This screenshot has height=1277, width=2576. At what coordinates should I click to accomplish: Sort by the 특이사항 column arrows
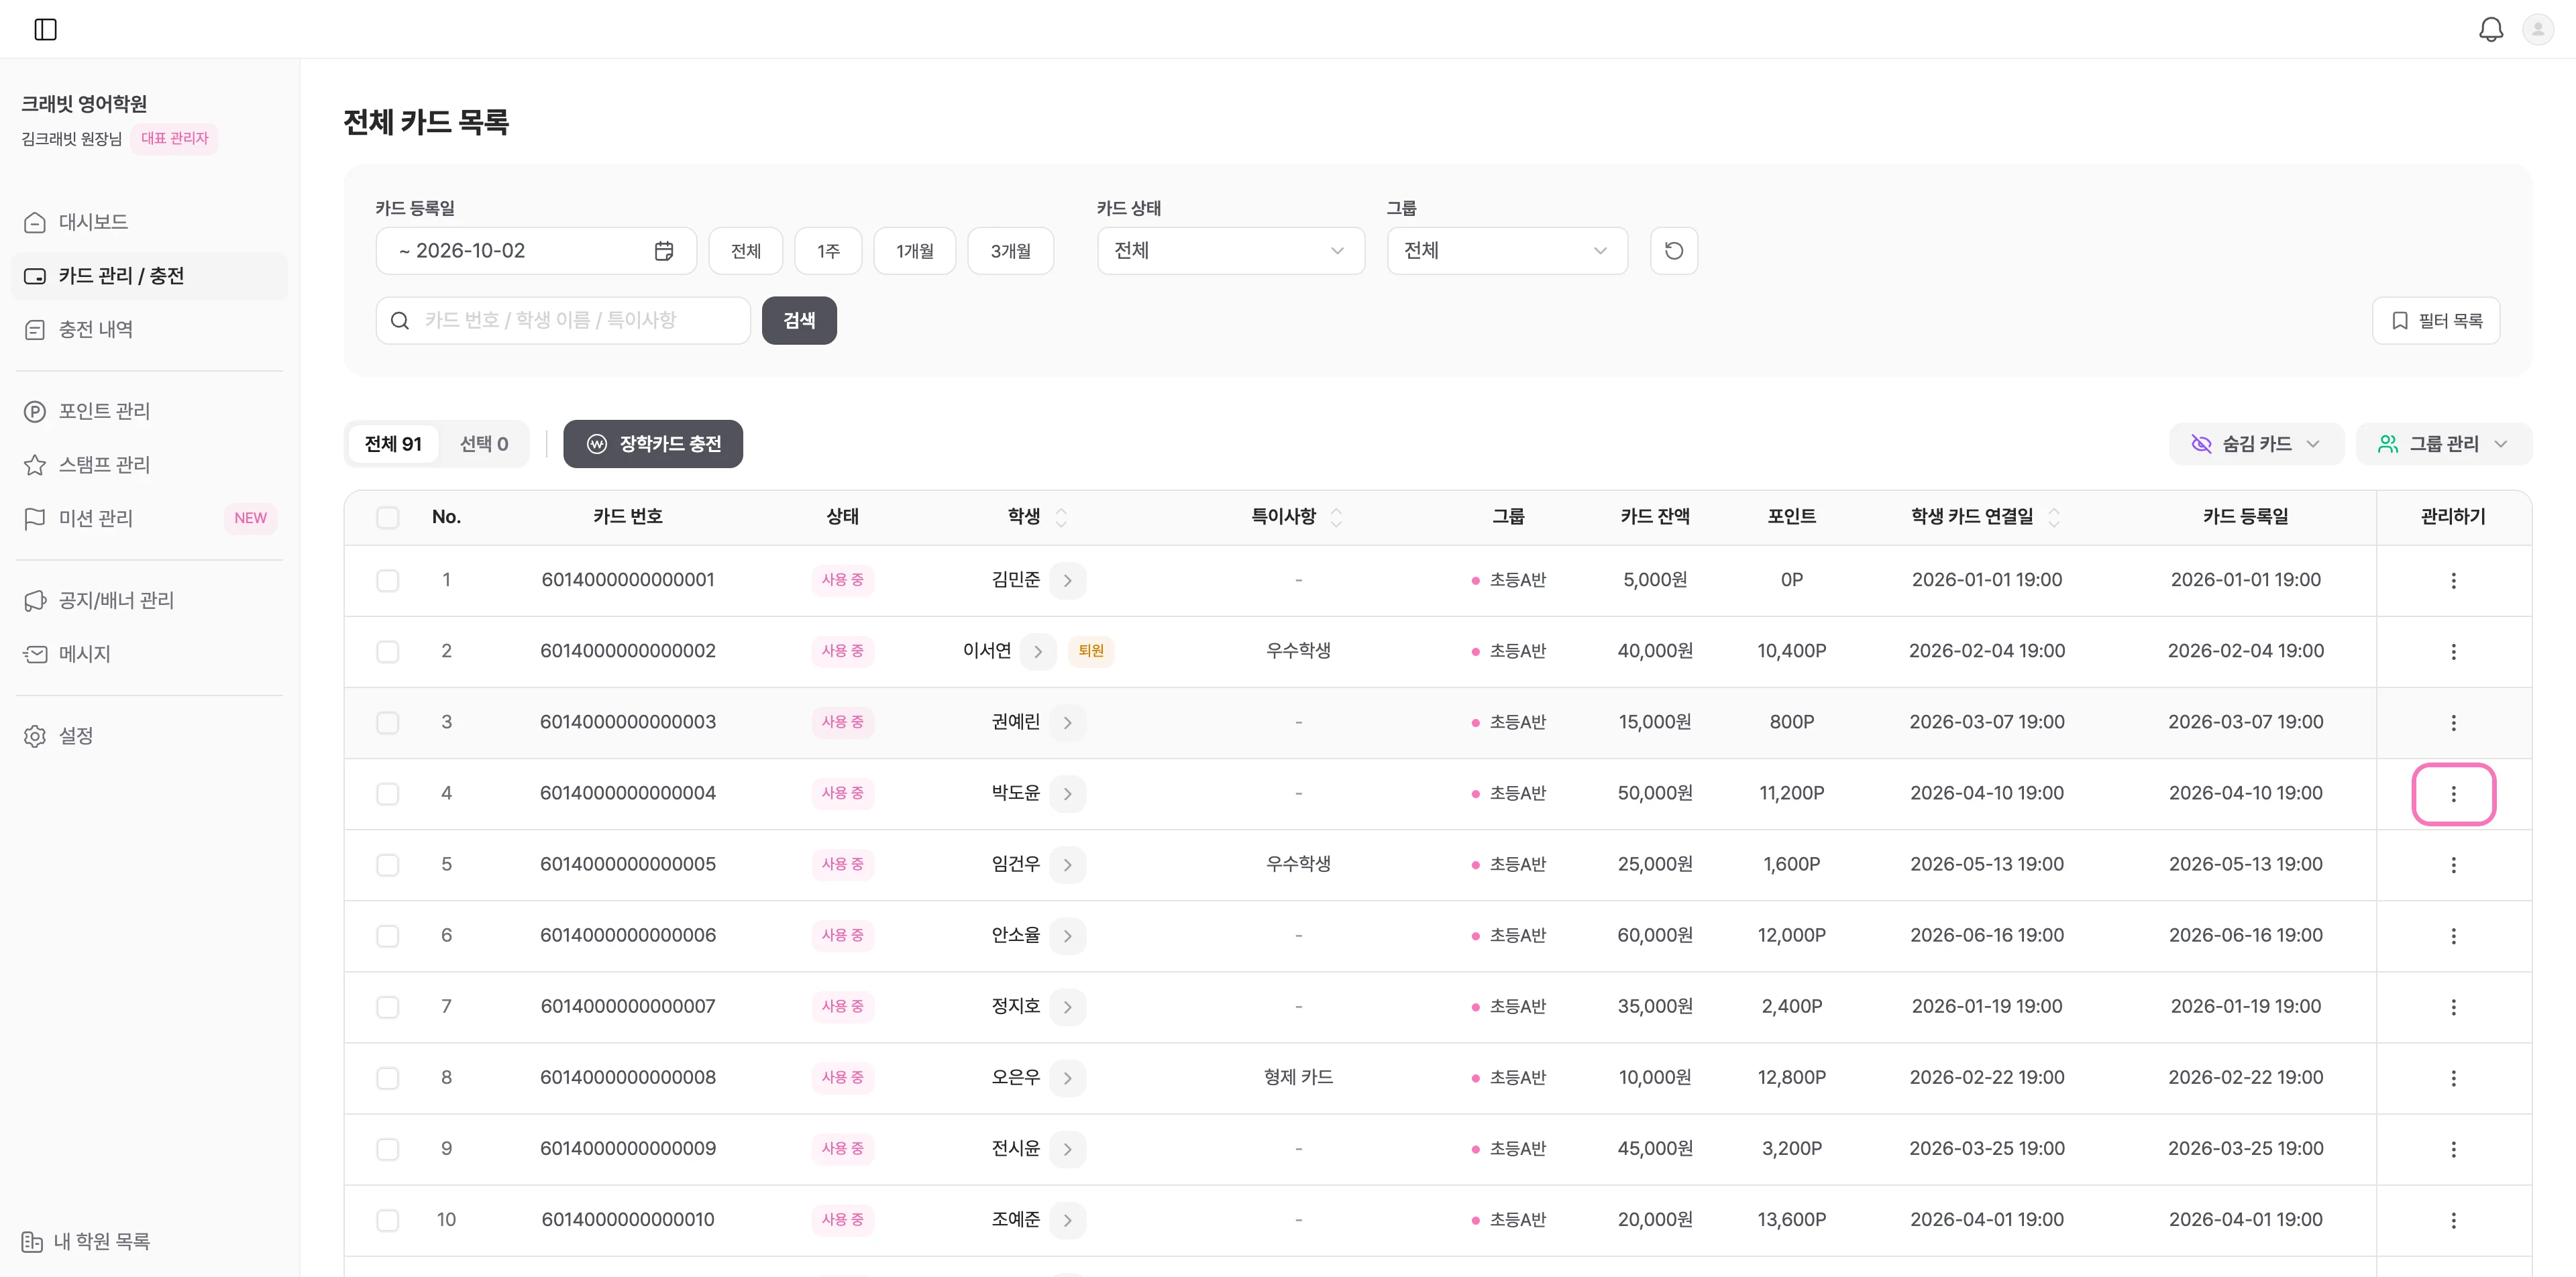[1336, 517]
